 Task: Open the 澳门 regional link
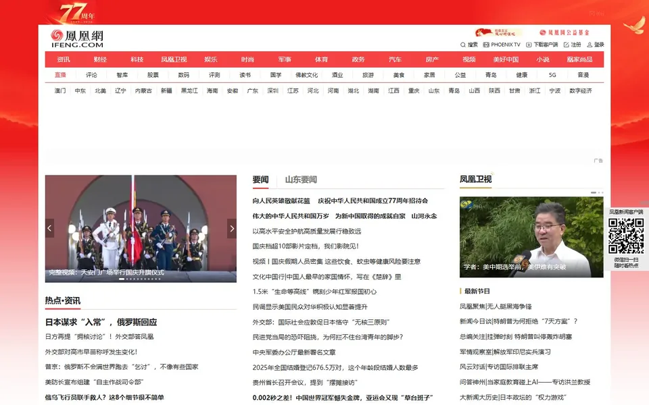tap(60, 90)
